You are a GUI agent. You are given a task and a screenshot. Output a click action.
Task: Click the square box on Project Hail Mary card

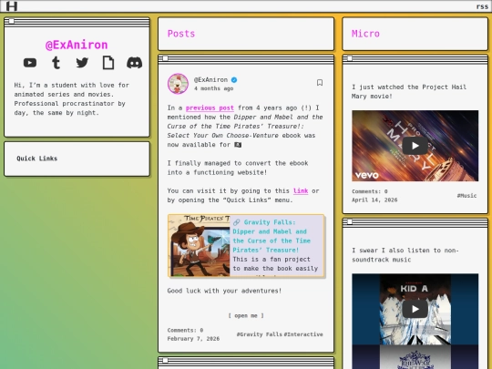click(350, 58)
